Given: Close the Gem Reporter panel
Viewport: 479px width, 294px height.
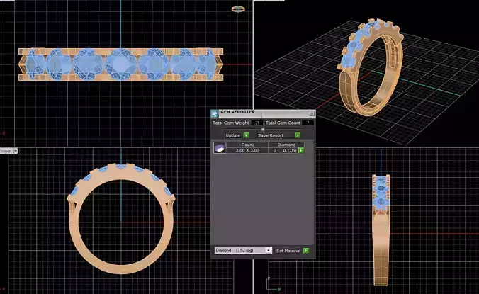Looking at the screenshot, I should (312, 113).
